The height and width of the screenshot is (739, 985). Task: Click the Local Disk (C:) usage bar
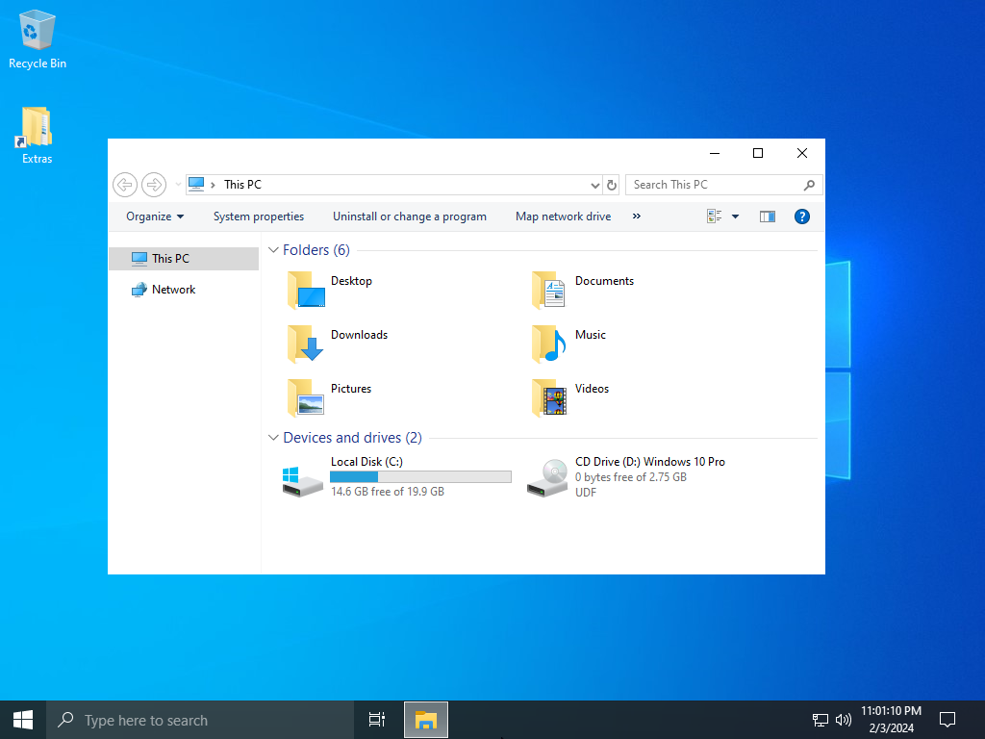[x=419, y=477]
